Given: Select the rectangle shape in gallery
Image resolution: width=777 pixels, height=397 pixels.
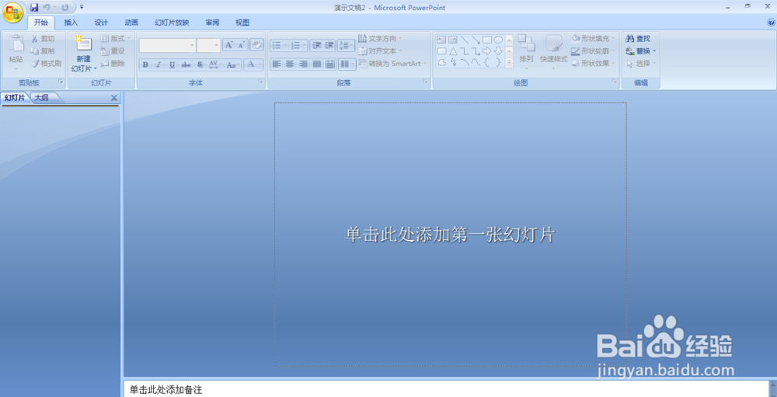Looking at the screenshot, I should [x=487, y=40].
